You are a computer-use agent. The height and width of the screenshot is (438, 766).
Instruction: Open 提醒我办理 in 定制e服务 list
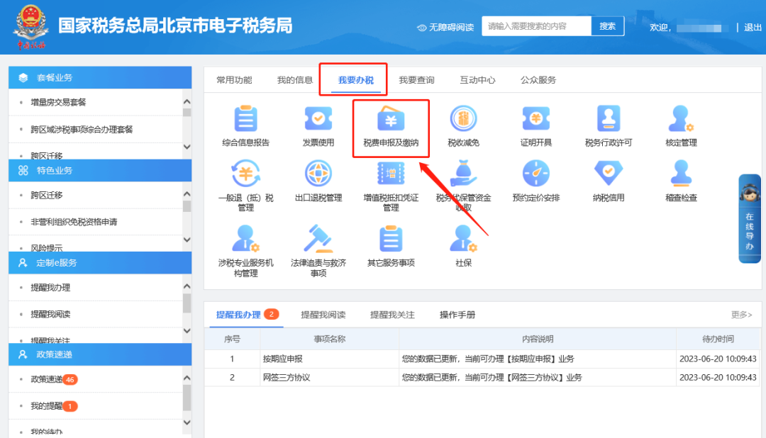(x=51, y=288)
